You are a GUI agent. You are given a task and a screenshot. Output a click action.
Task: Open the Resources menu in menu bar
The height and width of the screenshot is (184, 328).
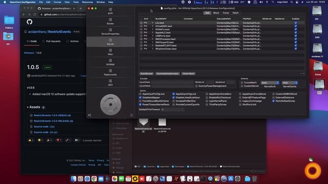88,2
